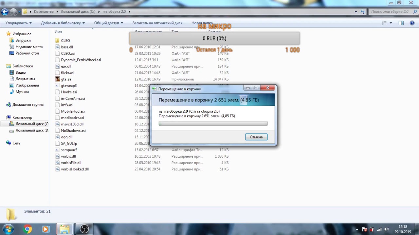Screen dimensions: 419x235
Task: Open Загрузки in the navigation pane
Action: pyautogui.click(x=23, y=40)
